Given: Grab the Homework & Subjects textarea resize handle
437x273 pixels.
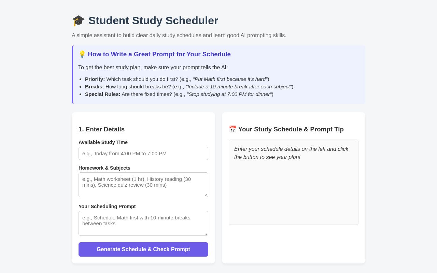Looking at the screenshot, I should pyautogui.click(x=206, y=195).
